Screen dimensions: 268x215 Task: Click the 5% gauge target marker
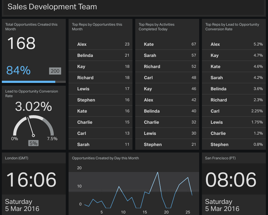click(x=33, y=143)
